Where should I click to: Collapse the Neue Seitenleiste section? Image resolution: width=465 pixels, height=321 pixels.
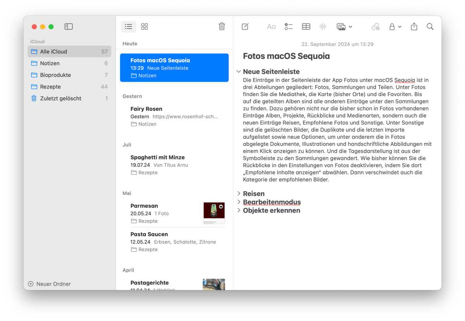(x=238, y=72)
